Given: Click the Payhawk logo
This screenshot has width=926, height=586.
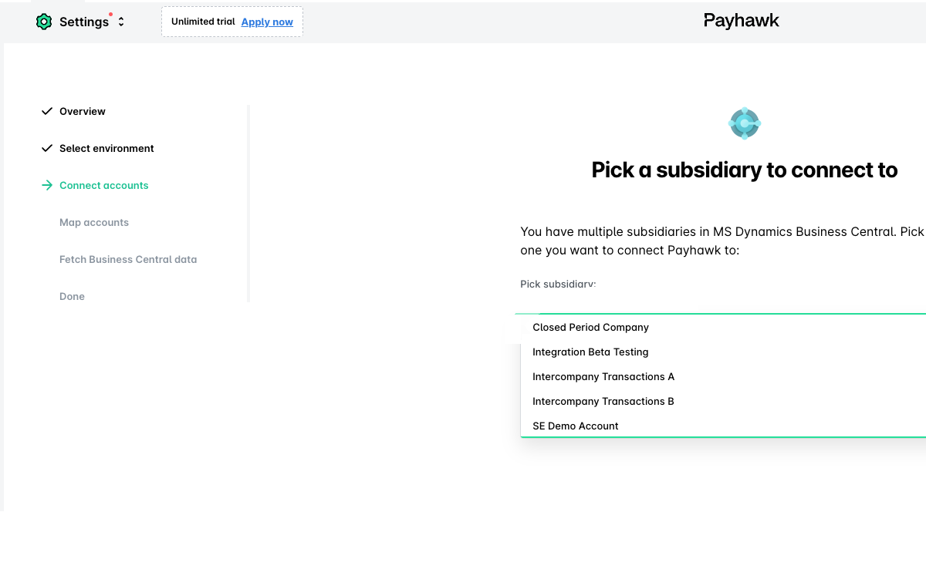Looking at the screenshot, I should pyautogui.click(x=741, y=21).
